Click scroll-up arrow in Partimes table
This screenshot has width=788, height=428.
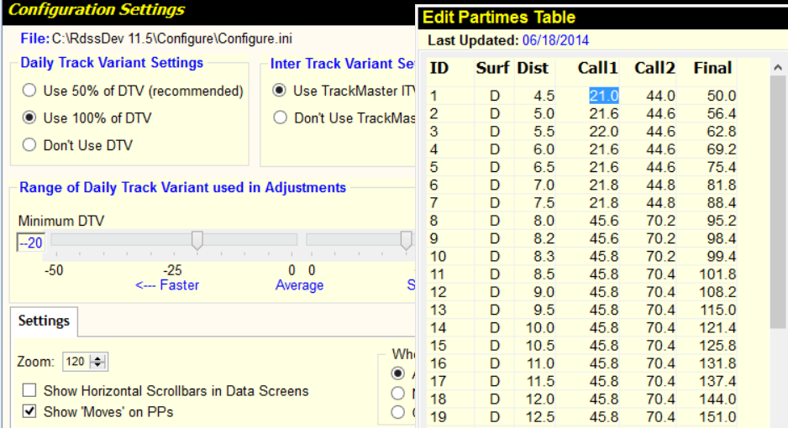coord(778,67)
